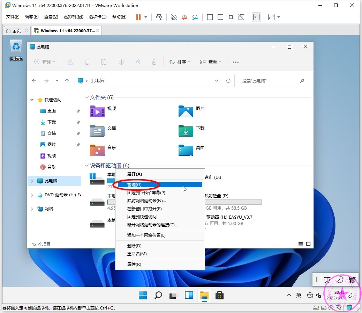
Task: Switch to details view icon in status bar
Action: coord(301,244)
